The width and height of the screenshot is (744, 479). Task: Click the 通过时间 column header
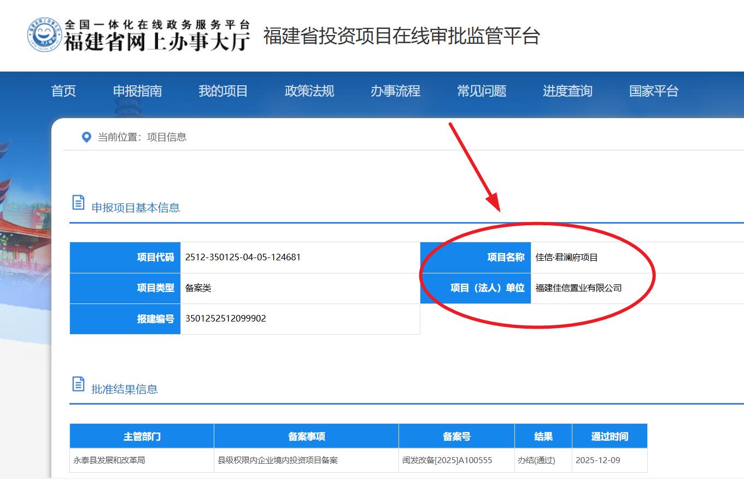610,436
